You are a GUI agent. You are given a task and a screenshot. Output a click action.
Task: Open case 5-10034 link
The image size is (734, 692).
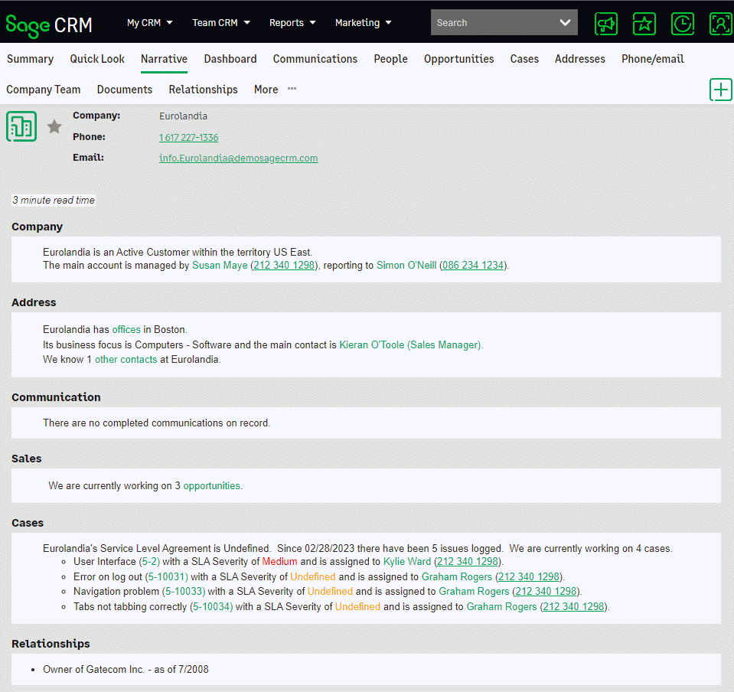[211, 607]
